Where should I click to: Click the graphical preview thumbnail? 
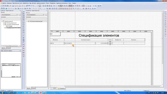[x=11, y=70]
